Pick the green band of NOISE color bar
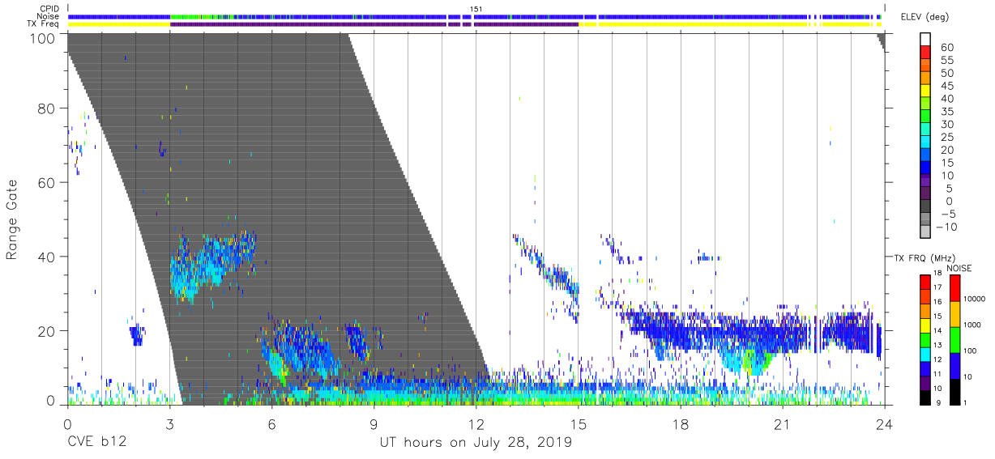 [954, 340]
